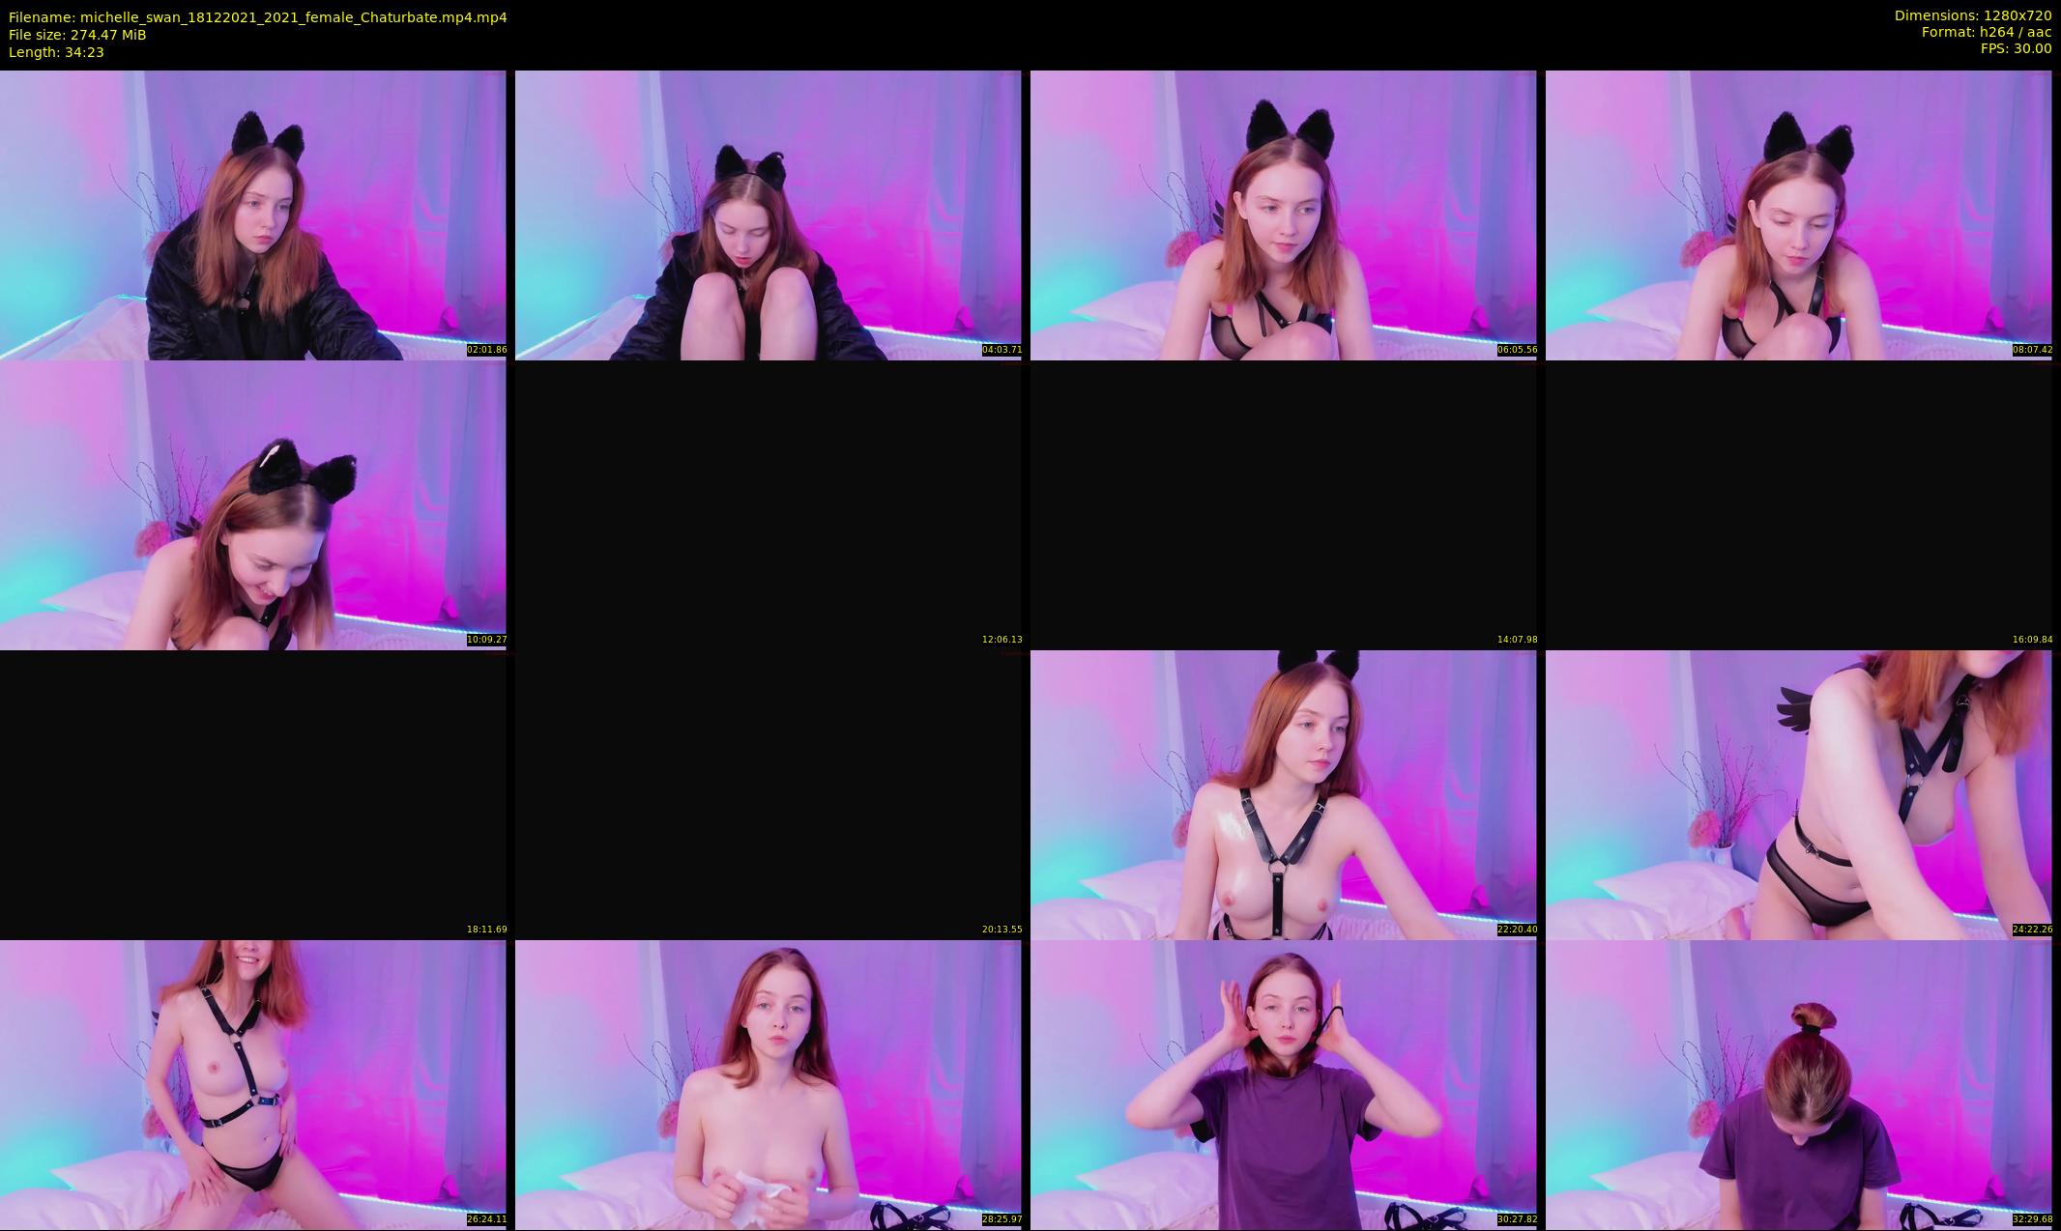Click the thumbnail frame timestamped 02:01.86
The height and width of the screenshot is (1231, 2061).
(x=252, y=215)
